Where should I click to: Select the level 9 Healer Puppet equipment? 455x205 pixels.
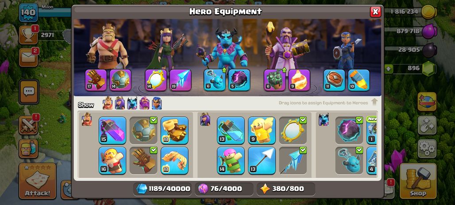[x=262, y=130]
